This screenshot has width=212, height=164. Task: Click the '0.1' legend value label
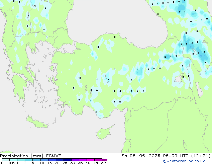(4, 163)
